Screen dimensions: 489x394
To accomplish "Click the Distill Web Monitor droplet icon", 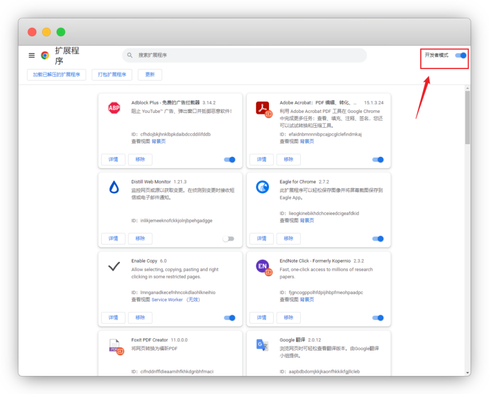I will tap(114, 187).
